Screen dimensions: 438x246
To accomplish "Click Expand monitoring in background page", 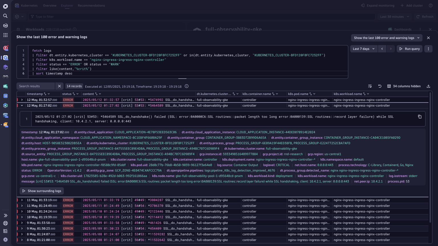I will (x=378, y=5).
